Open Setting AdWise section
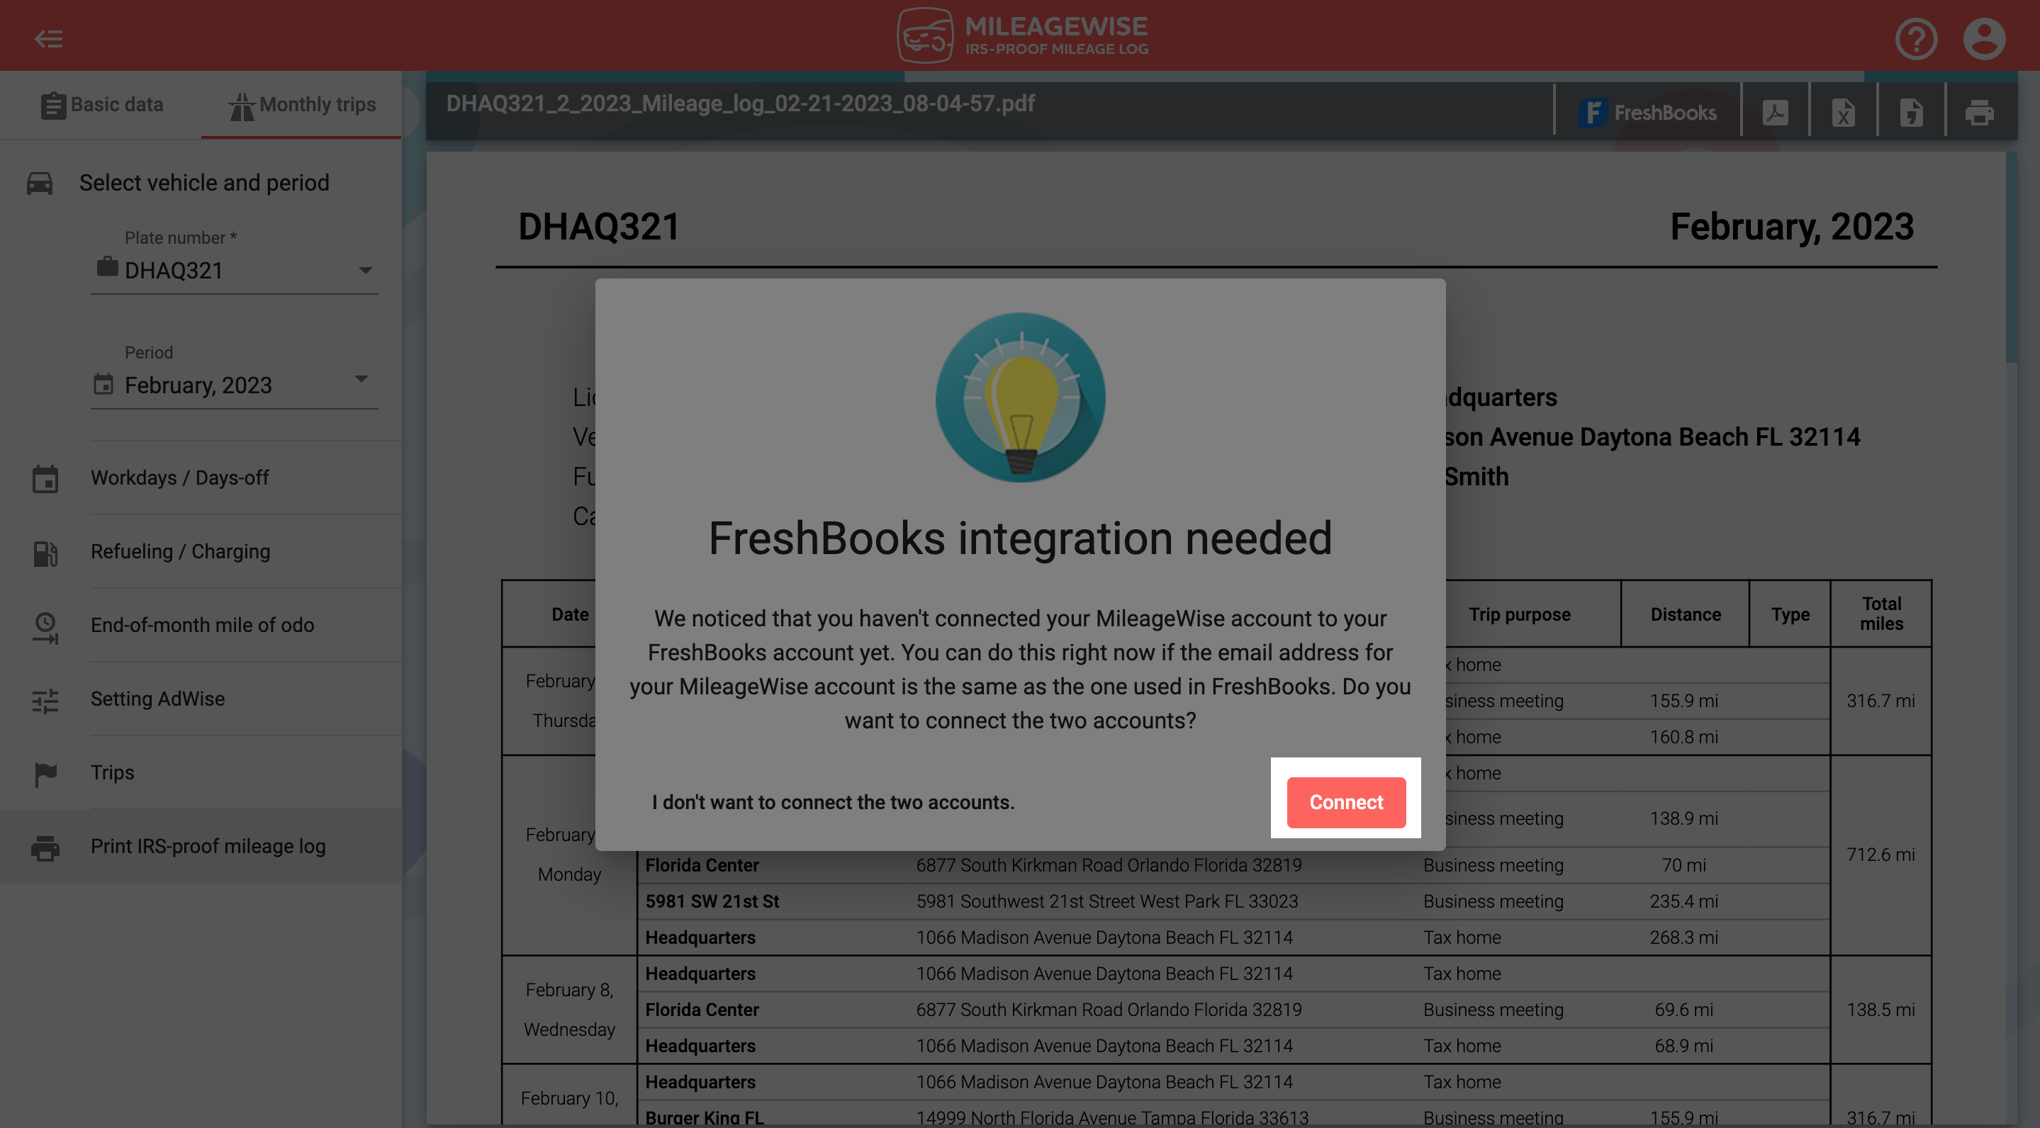 [157, 699]
